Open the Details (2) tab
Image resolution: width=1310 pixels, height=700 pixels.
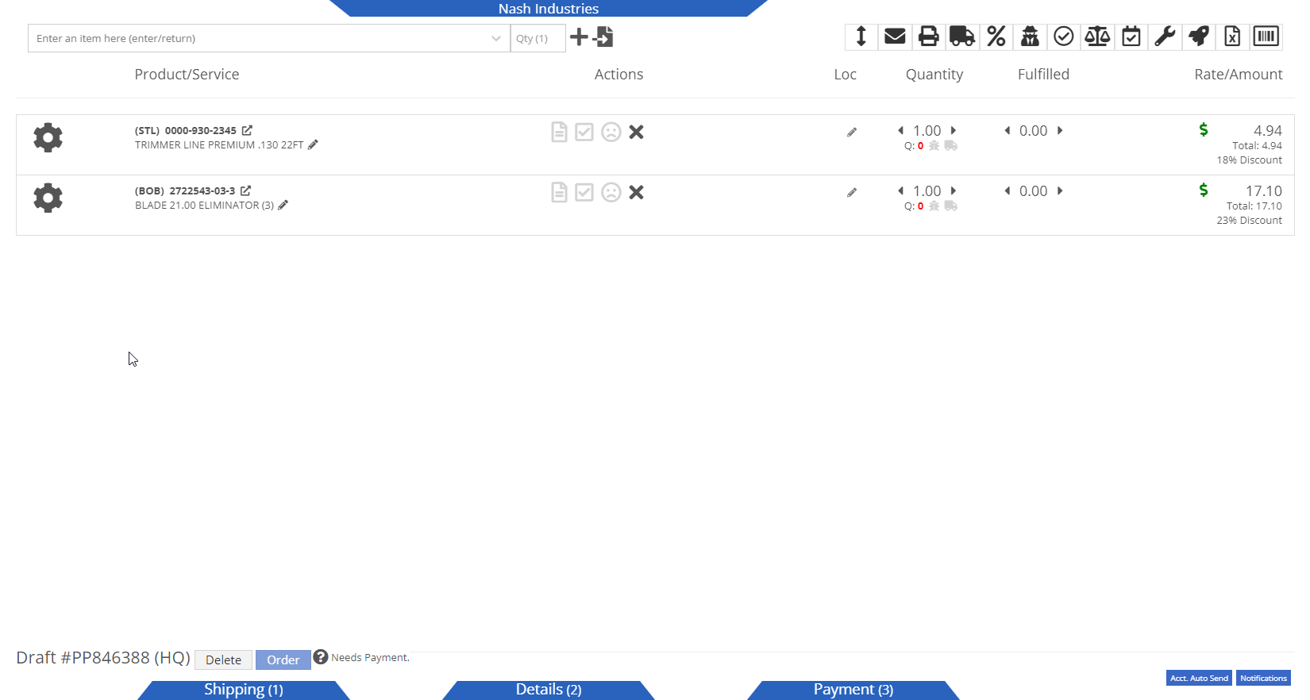(x=549, y=690)
